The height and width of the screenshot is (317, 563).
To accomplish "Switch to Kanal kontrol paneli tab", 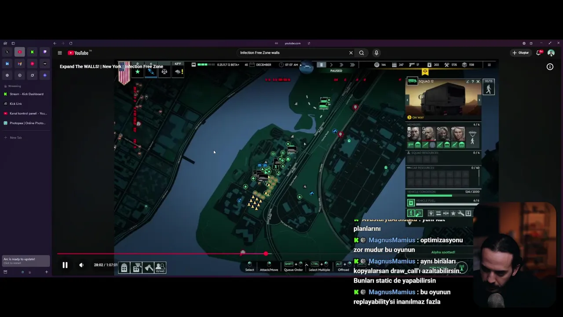I will click(x=26, y=113).
